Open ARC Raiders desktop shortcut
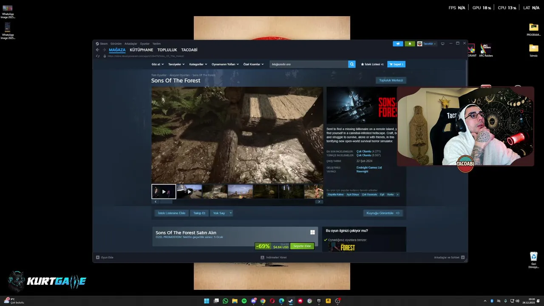544x306 pixels. click(486, 50)
